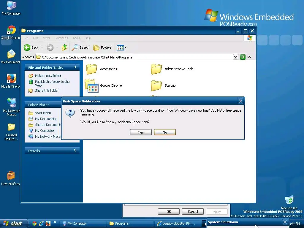Open My Documents desktop icon
The image size is (304, 228).
(x=11, y=57)
